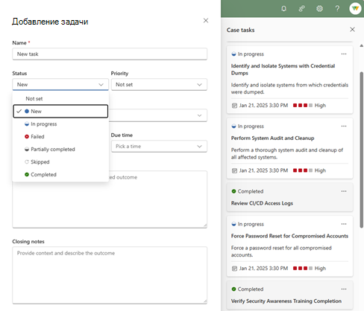Open the Due time picker dropdown
364x311 pixels.
[159, 147]
